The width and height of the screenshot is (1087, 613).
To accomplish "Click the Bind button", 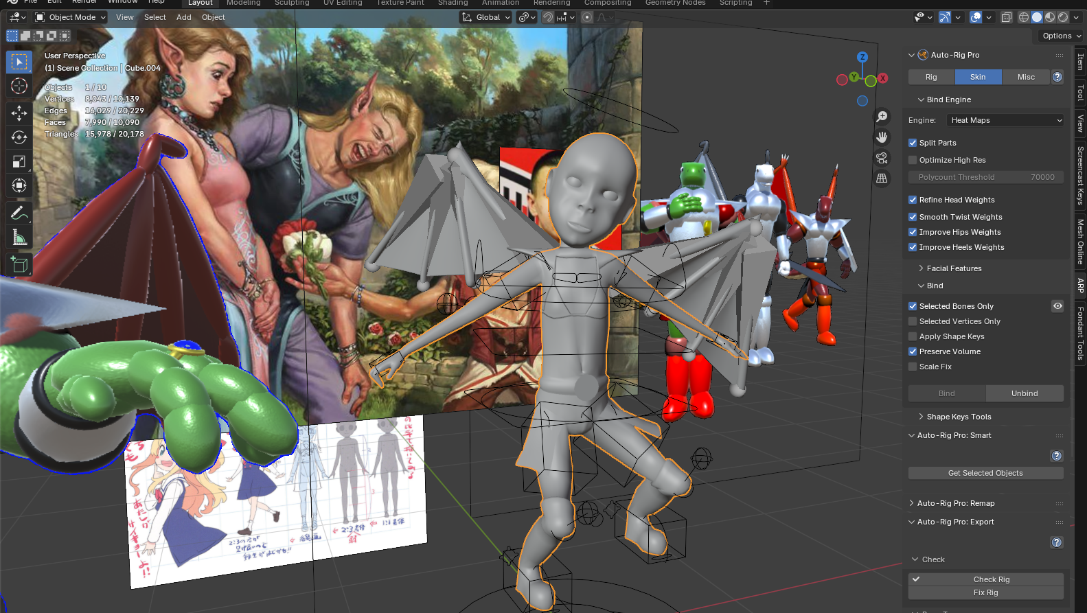I will 947,393.
